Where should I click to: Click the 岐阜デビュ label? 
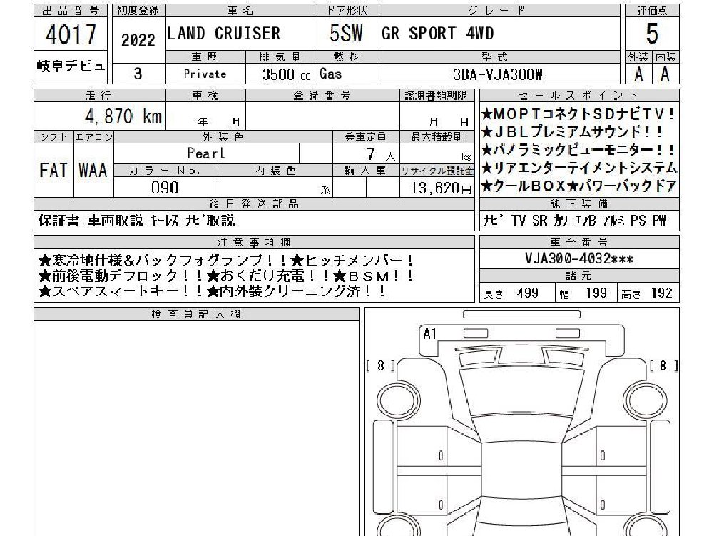[71, 66]
